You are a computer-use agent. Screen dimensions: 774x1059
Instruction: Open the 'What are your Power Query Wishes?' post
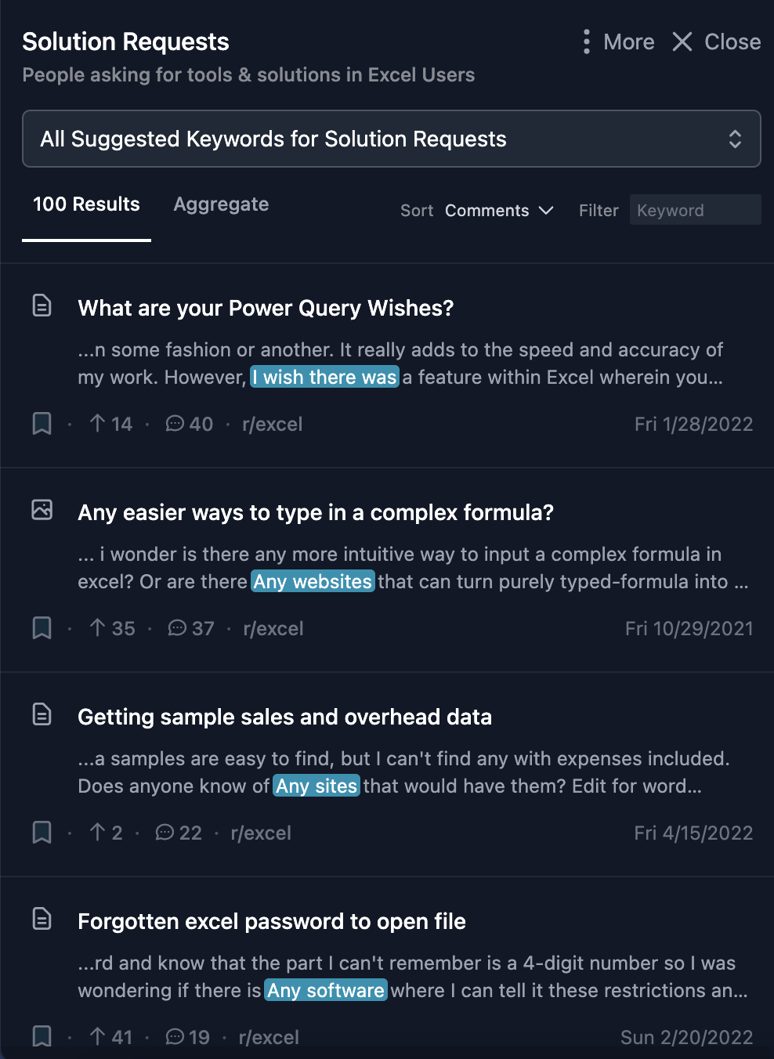[266, 309]
